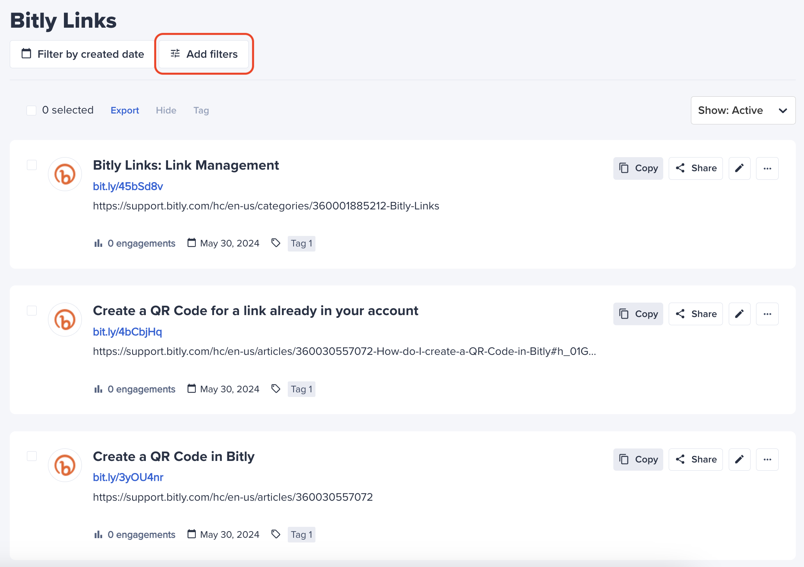The width and height of the screenshot is (804, 567).
Task: Open the bit.ly/45bSd8v short link
Action: click(128, 186)
